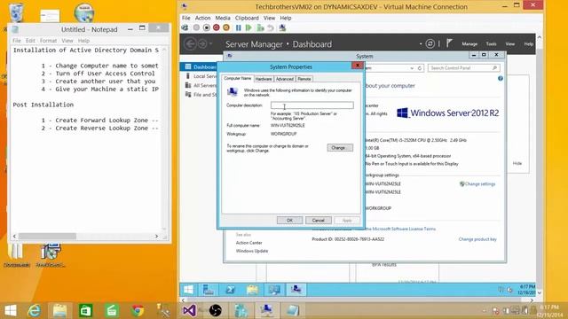Open the Tools menu in Server Manager
This screenshot has width=568, height=319.
[x=491, y=43]
